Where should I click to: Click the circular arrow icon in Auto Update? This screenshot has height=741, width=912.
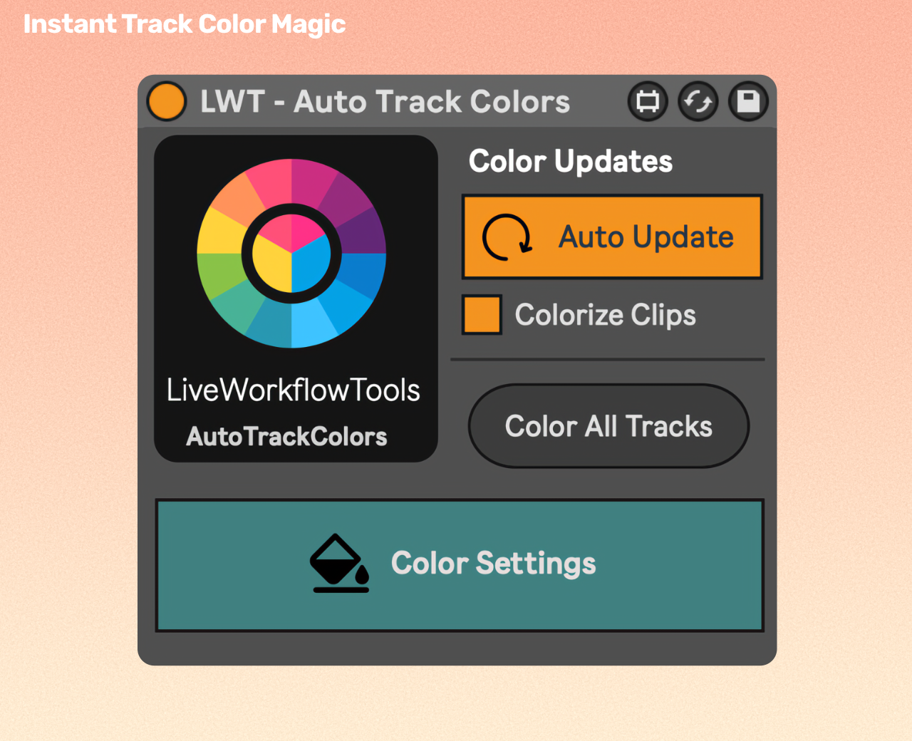[x=507, y=237]
